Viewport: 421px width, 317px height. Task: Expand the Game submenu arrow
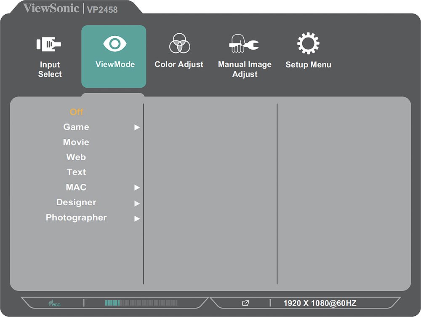pyautogui.click(x=137, y=127)
